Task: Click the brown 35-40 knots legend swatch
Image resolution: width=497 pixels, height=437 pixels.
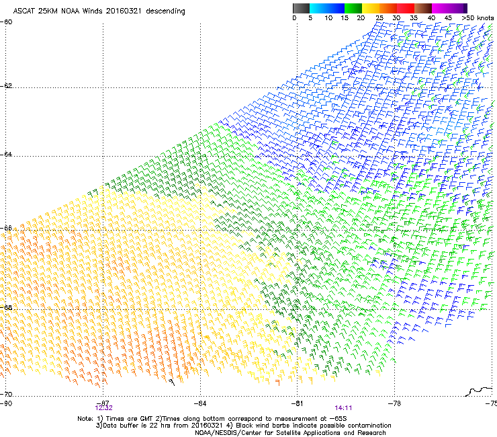Action: click(423, 8)
